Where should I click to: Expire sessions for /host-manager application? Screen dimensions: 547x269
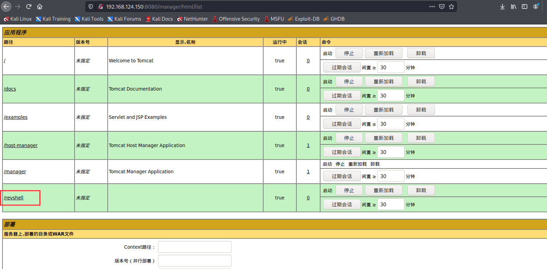(342, 152)
